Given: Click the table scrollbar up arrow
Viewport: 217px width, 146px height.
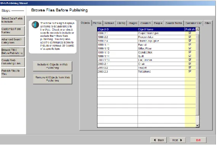Looking at the screenshot, I should [x=197, y=29].
